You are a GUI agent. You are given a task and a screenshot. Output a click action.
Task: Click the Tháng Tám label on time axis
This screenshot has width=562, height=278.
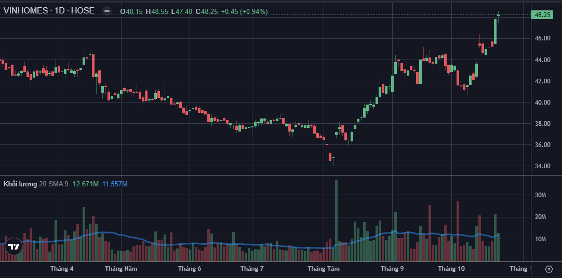click(324, 269)
